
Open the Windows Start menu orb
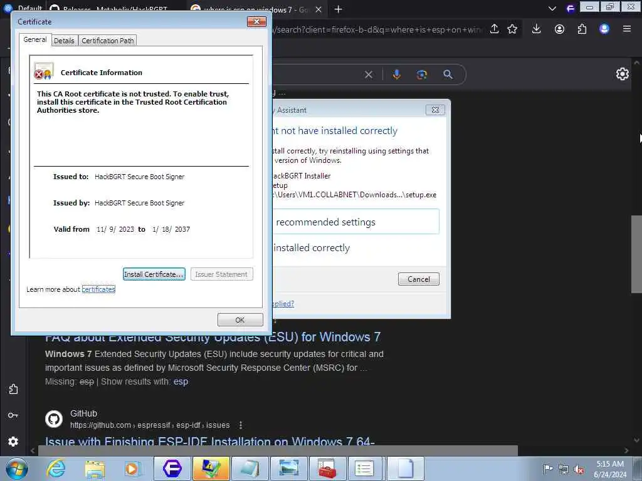(17, 468)
